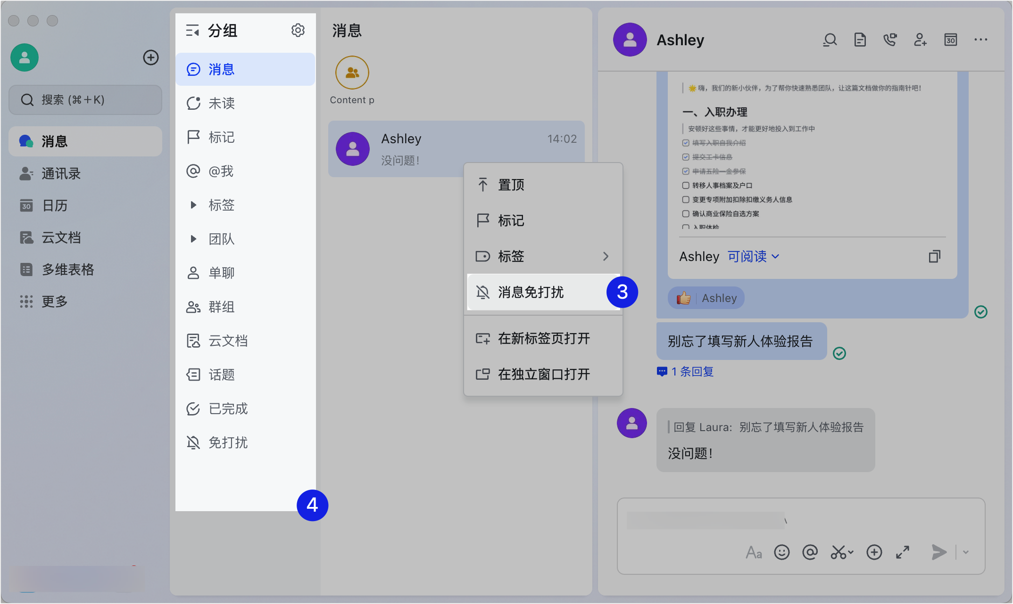Check the 变更专项附加扣除扣缴义务人信息 checkbox
This screenshot has height=604, width=1013.
tap(686, 200)
